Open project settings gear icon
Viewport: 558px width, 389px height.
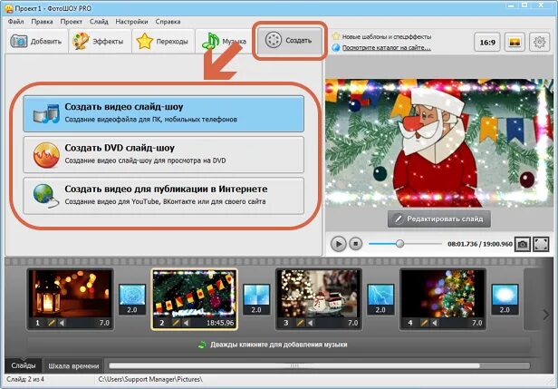[x=540, y=43]
